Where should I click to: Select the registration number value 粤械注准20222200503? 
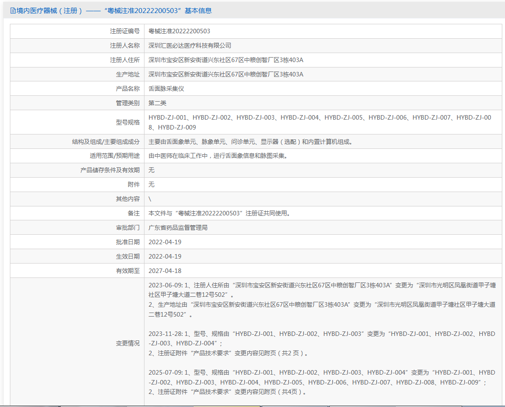point(179,31)
